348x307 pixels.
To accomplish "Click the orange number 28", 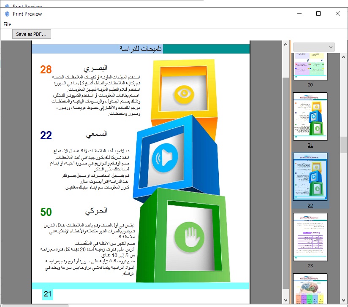I will click(x=46, y=70).
